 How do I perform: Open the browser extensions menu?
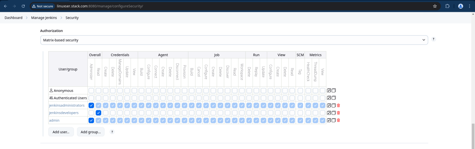[x=447, y=6]
